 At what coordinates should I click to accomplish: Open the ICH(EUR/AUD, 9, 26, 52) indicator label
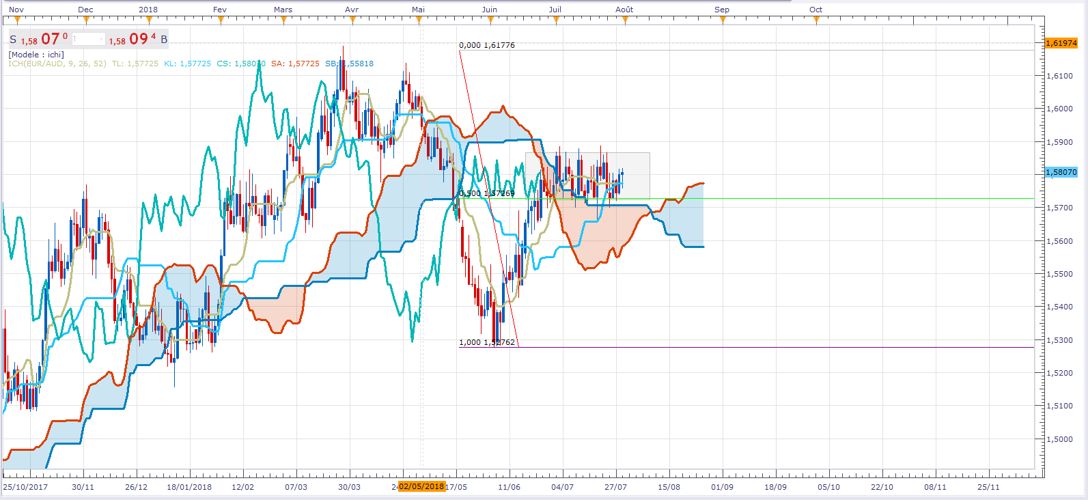(x=57, y=64)
